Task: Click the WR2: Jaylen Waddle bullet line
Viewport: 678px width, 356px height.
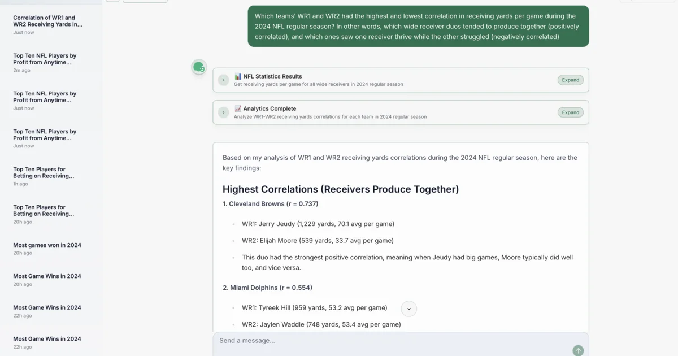Action: [x=321, y=325]
